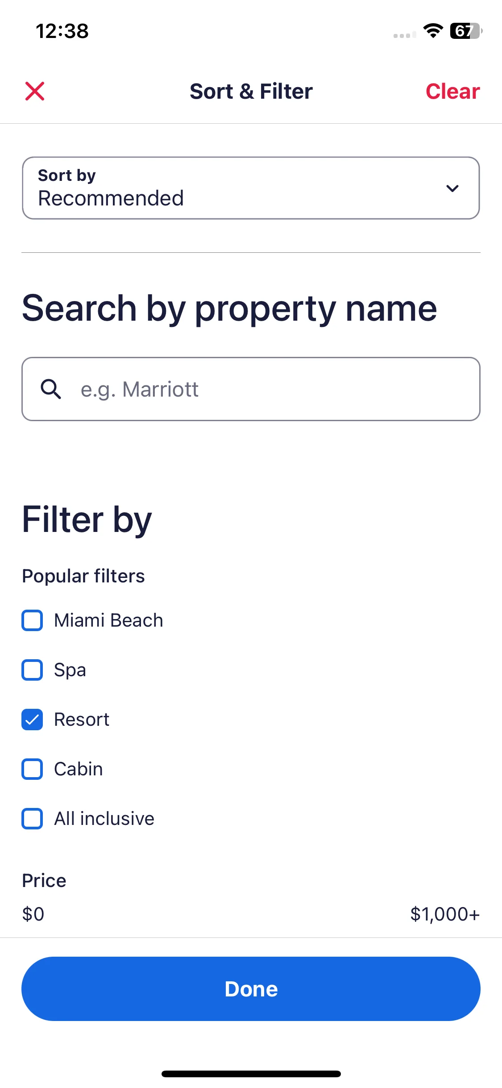Select the Cabin checkbox
502x1088 pixels.
click(x=32, y=769)
